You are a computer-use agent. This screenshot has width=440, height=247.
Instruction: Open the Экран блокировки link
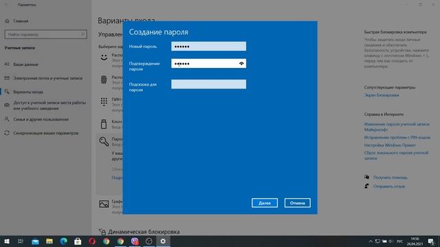click(x=382, y=95)
